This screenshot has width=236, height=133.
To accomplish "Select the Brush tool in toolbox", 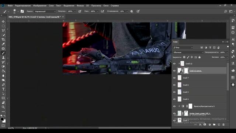I will (3, 53).
